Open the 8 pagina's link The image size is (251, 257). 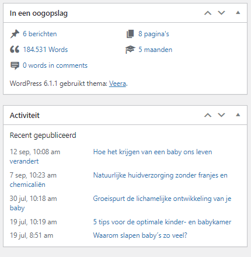pos(154,34)
